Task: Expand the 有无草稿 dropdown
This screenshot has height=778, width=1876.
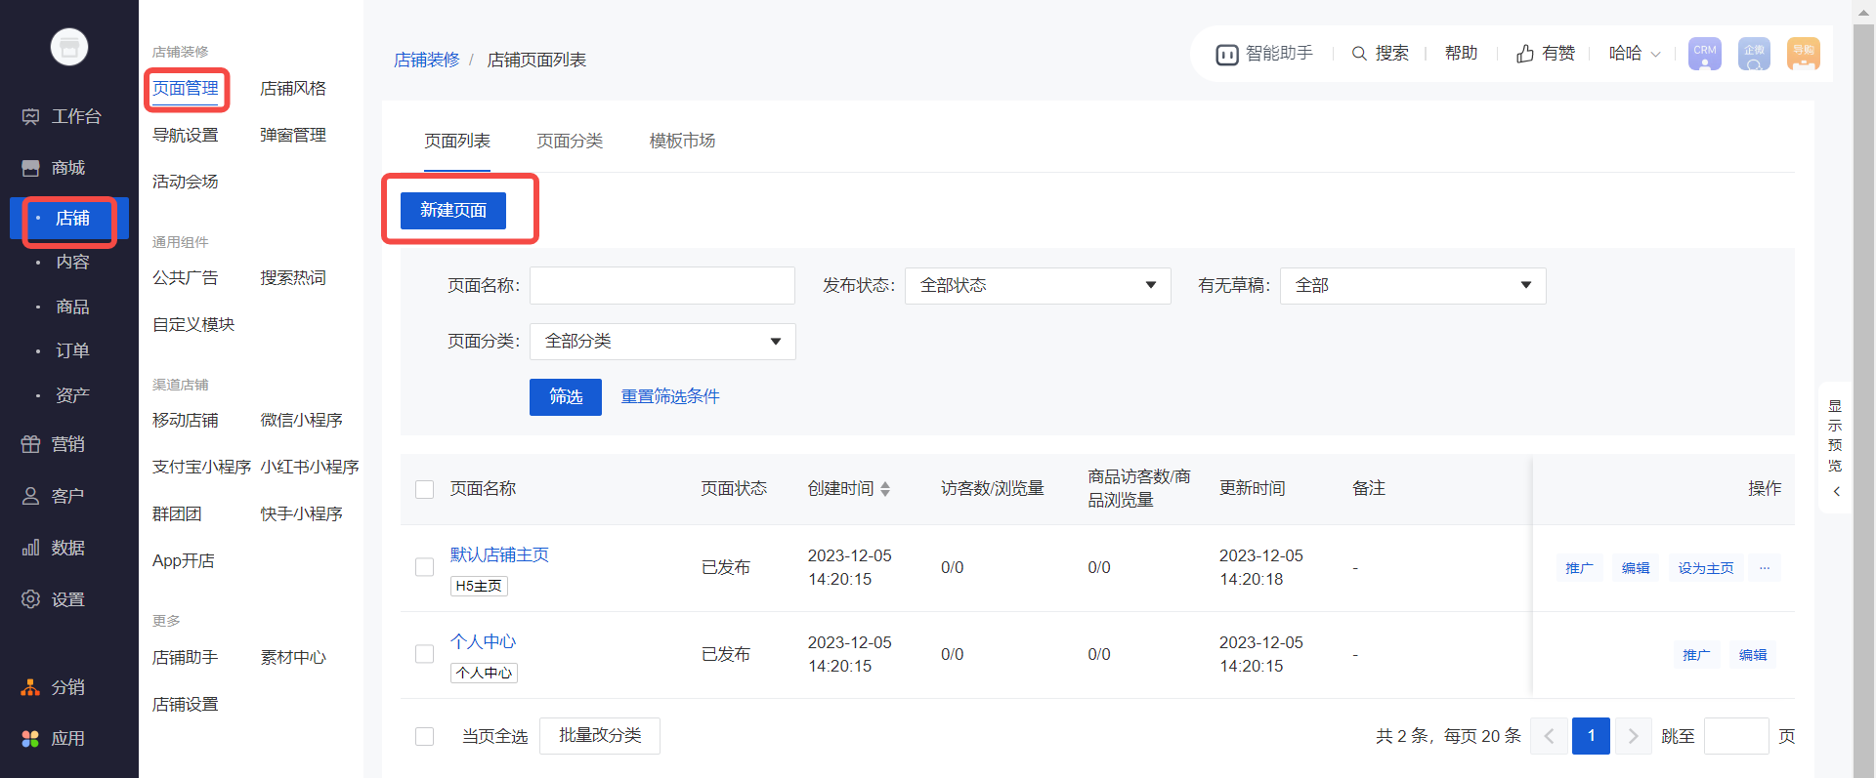Action: (1412, 286)
